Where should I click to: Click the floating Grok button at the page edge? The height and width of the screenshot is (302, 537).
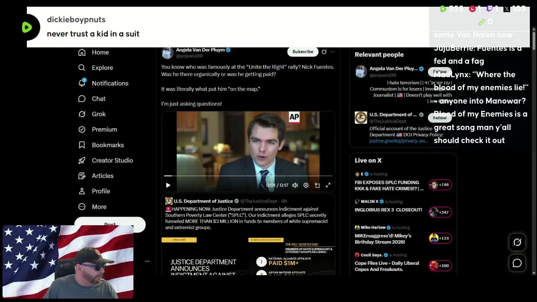[x=517, y=242]
